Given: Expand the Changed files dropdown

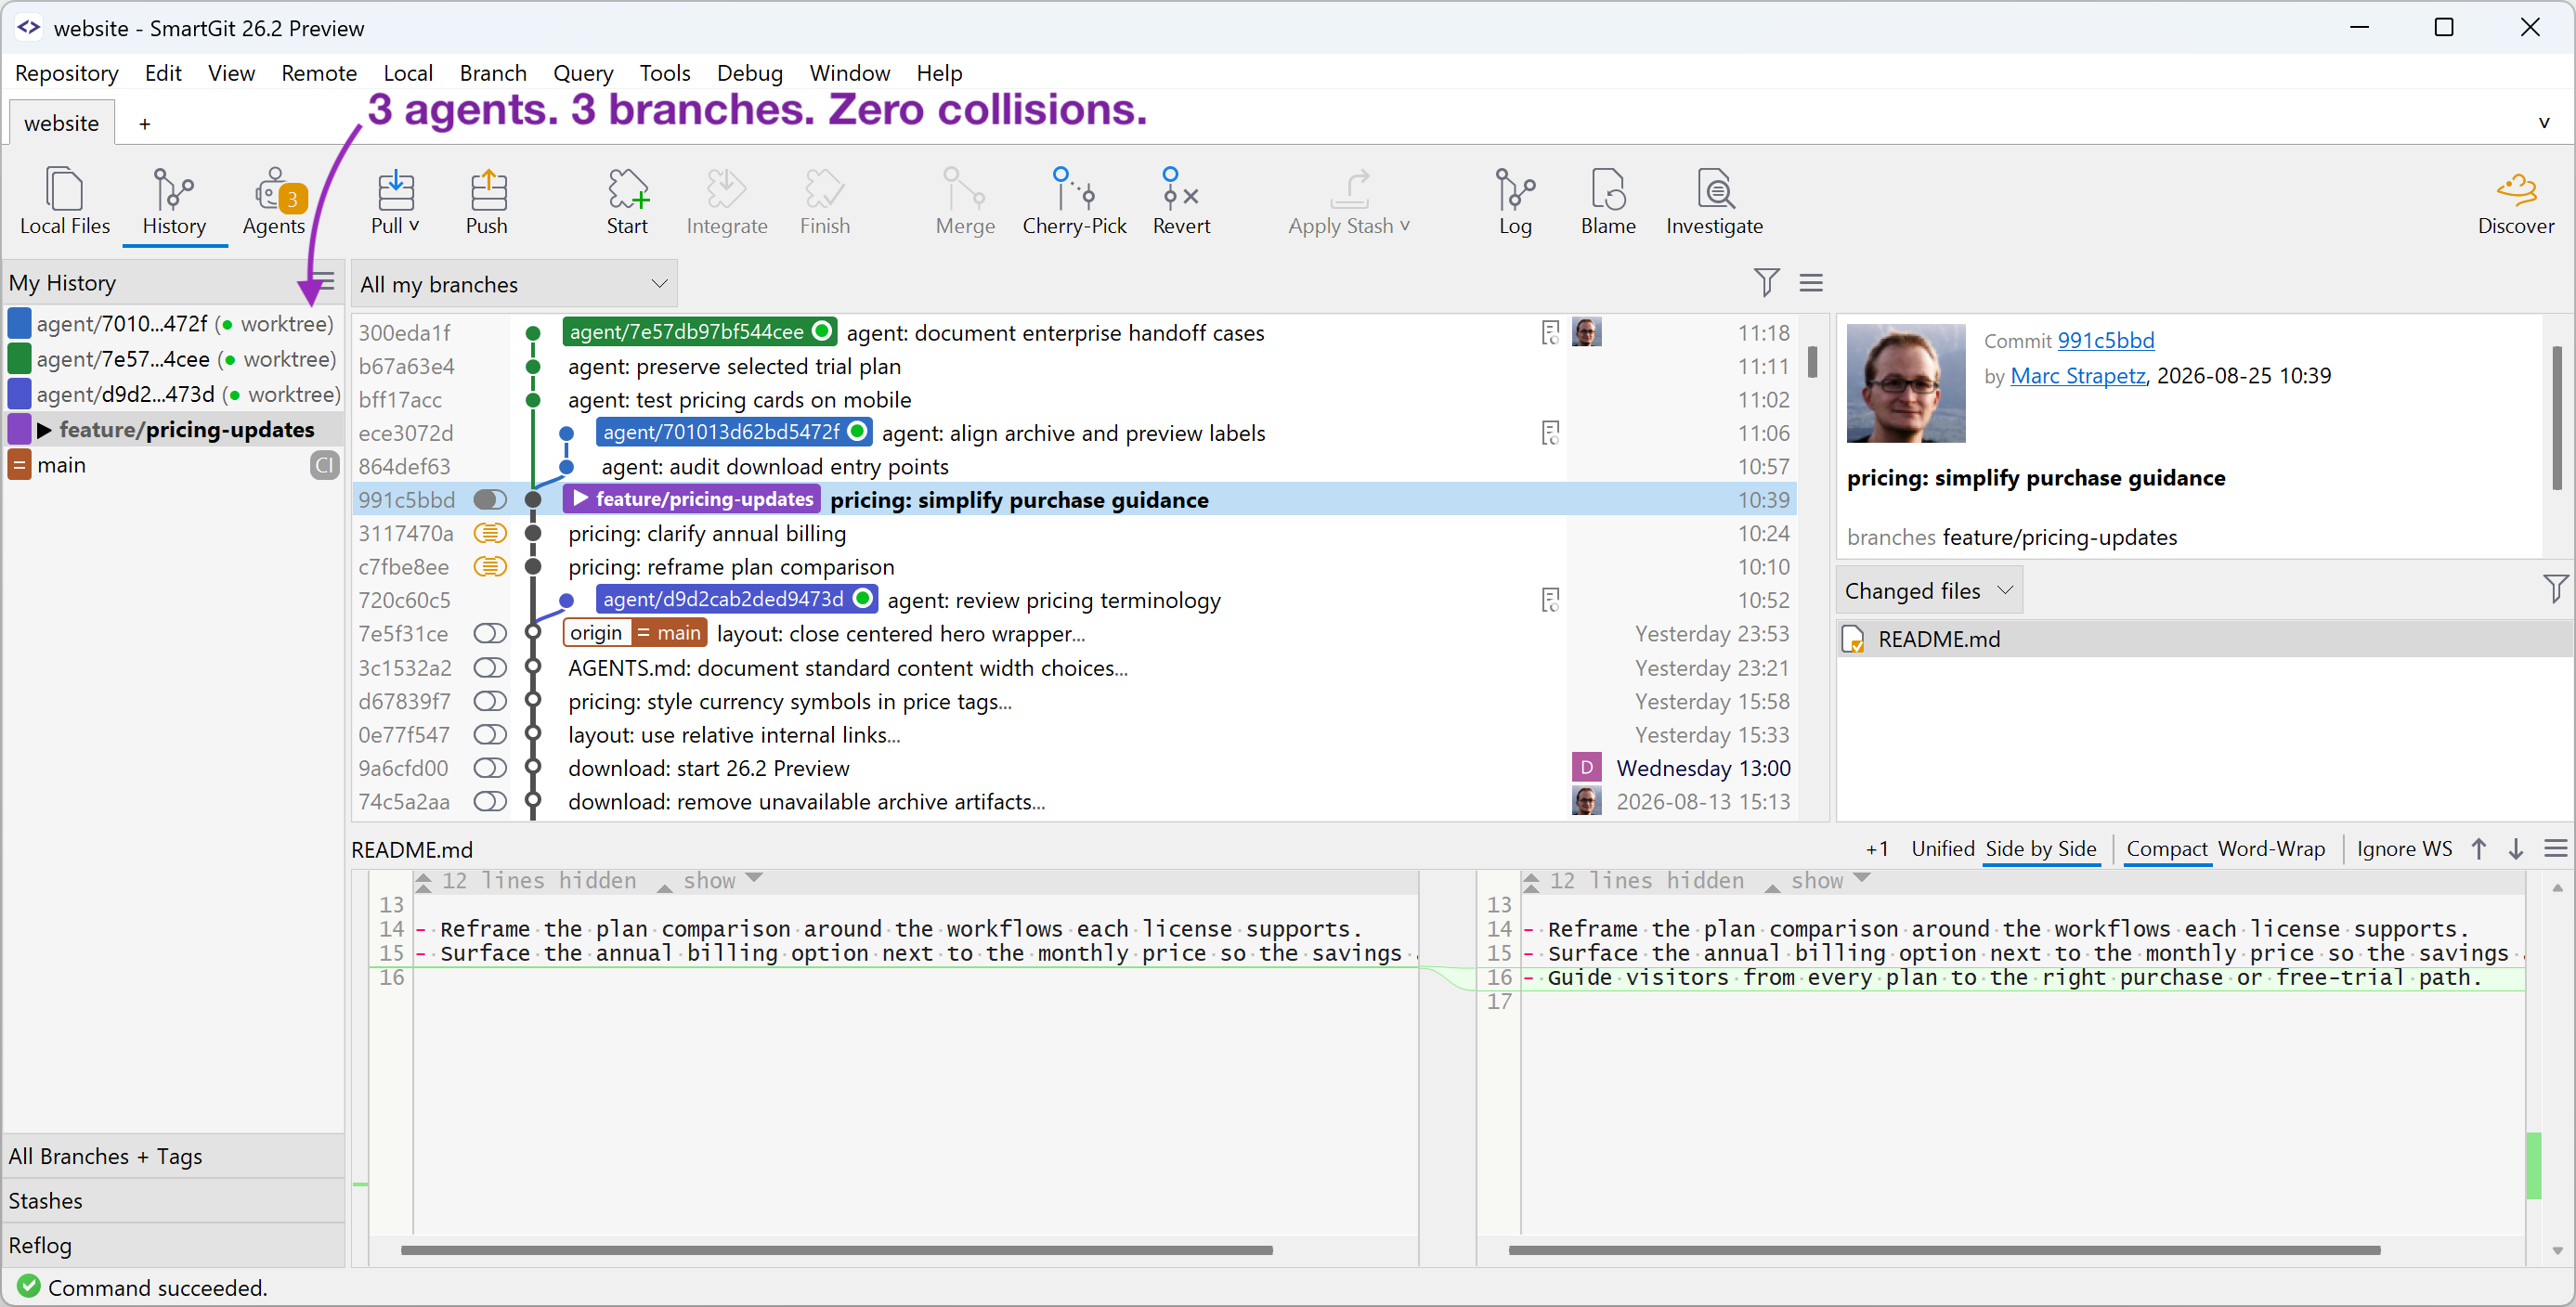Looking at the screenshot, I should tap(1929, 590).
